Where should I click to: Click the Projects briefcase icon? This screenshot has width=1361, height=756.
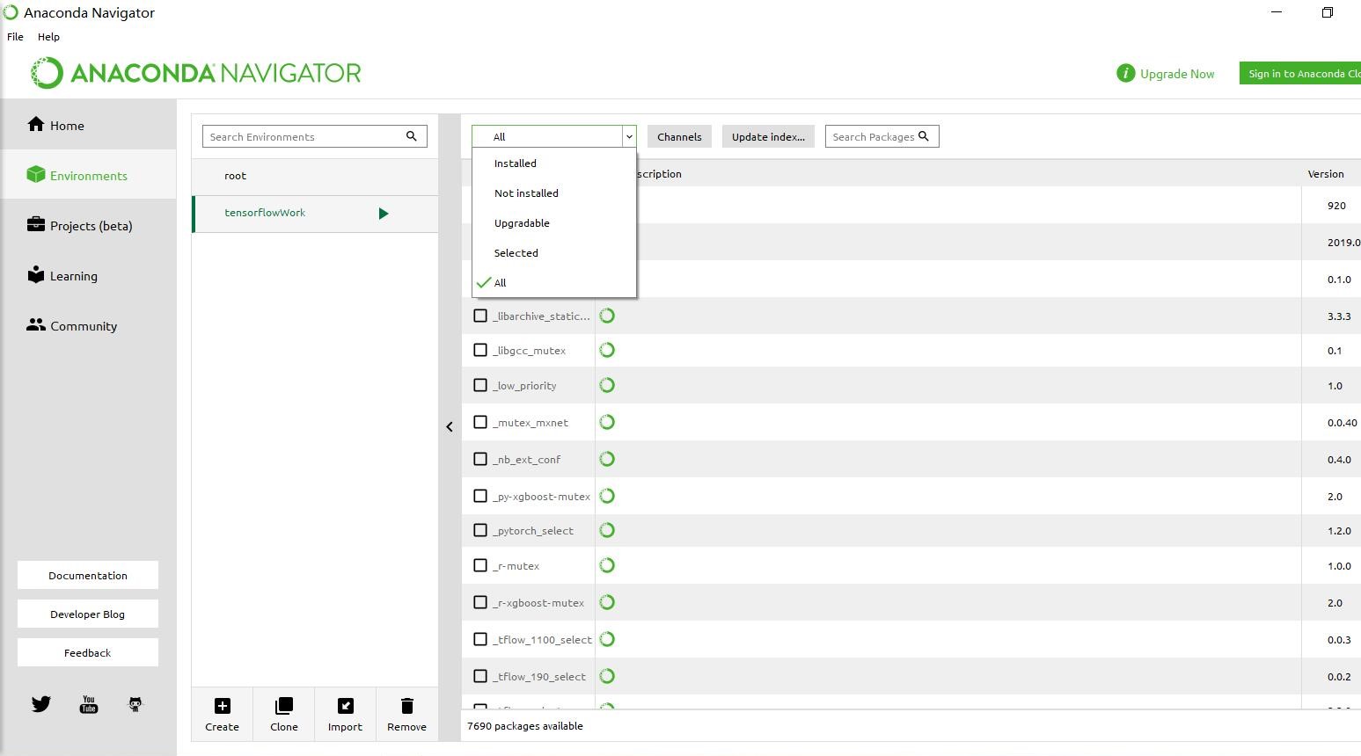click(x=35, y=224)
